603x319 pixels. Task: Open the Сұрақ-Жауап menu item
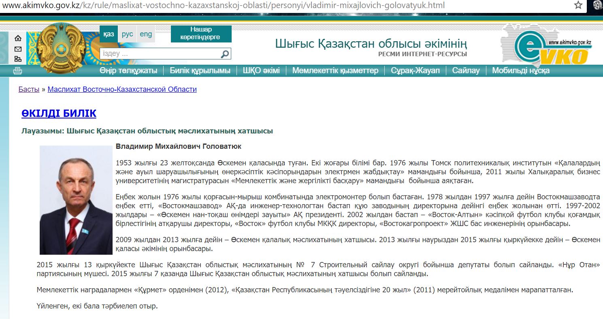pyautogui.click(x=415, y=71)
